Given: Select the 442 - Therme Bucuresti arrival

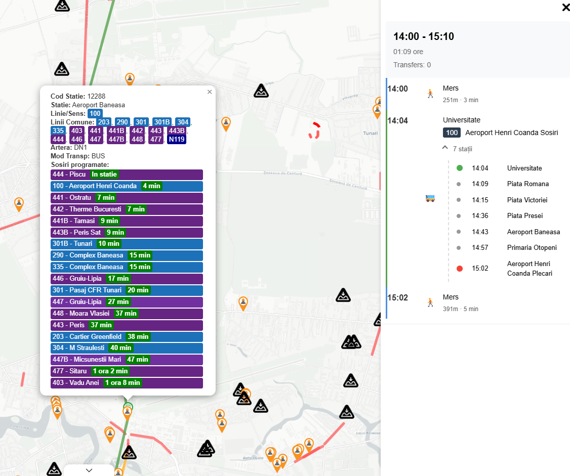Looking at the screenshot, I should pos(127,209).
